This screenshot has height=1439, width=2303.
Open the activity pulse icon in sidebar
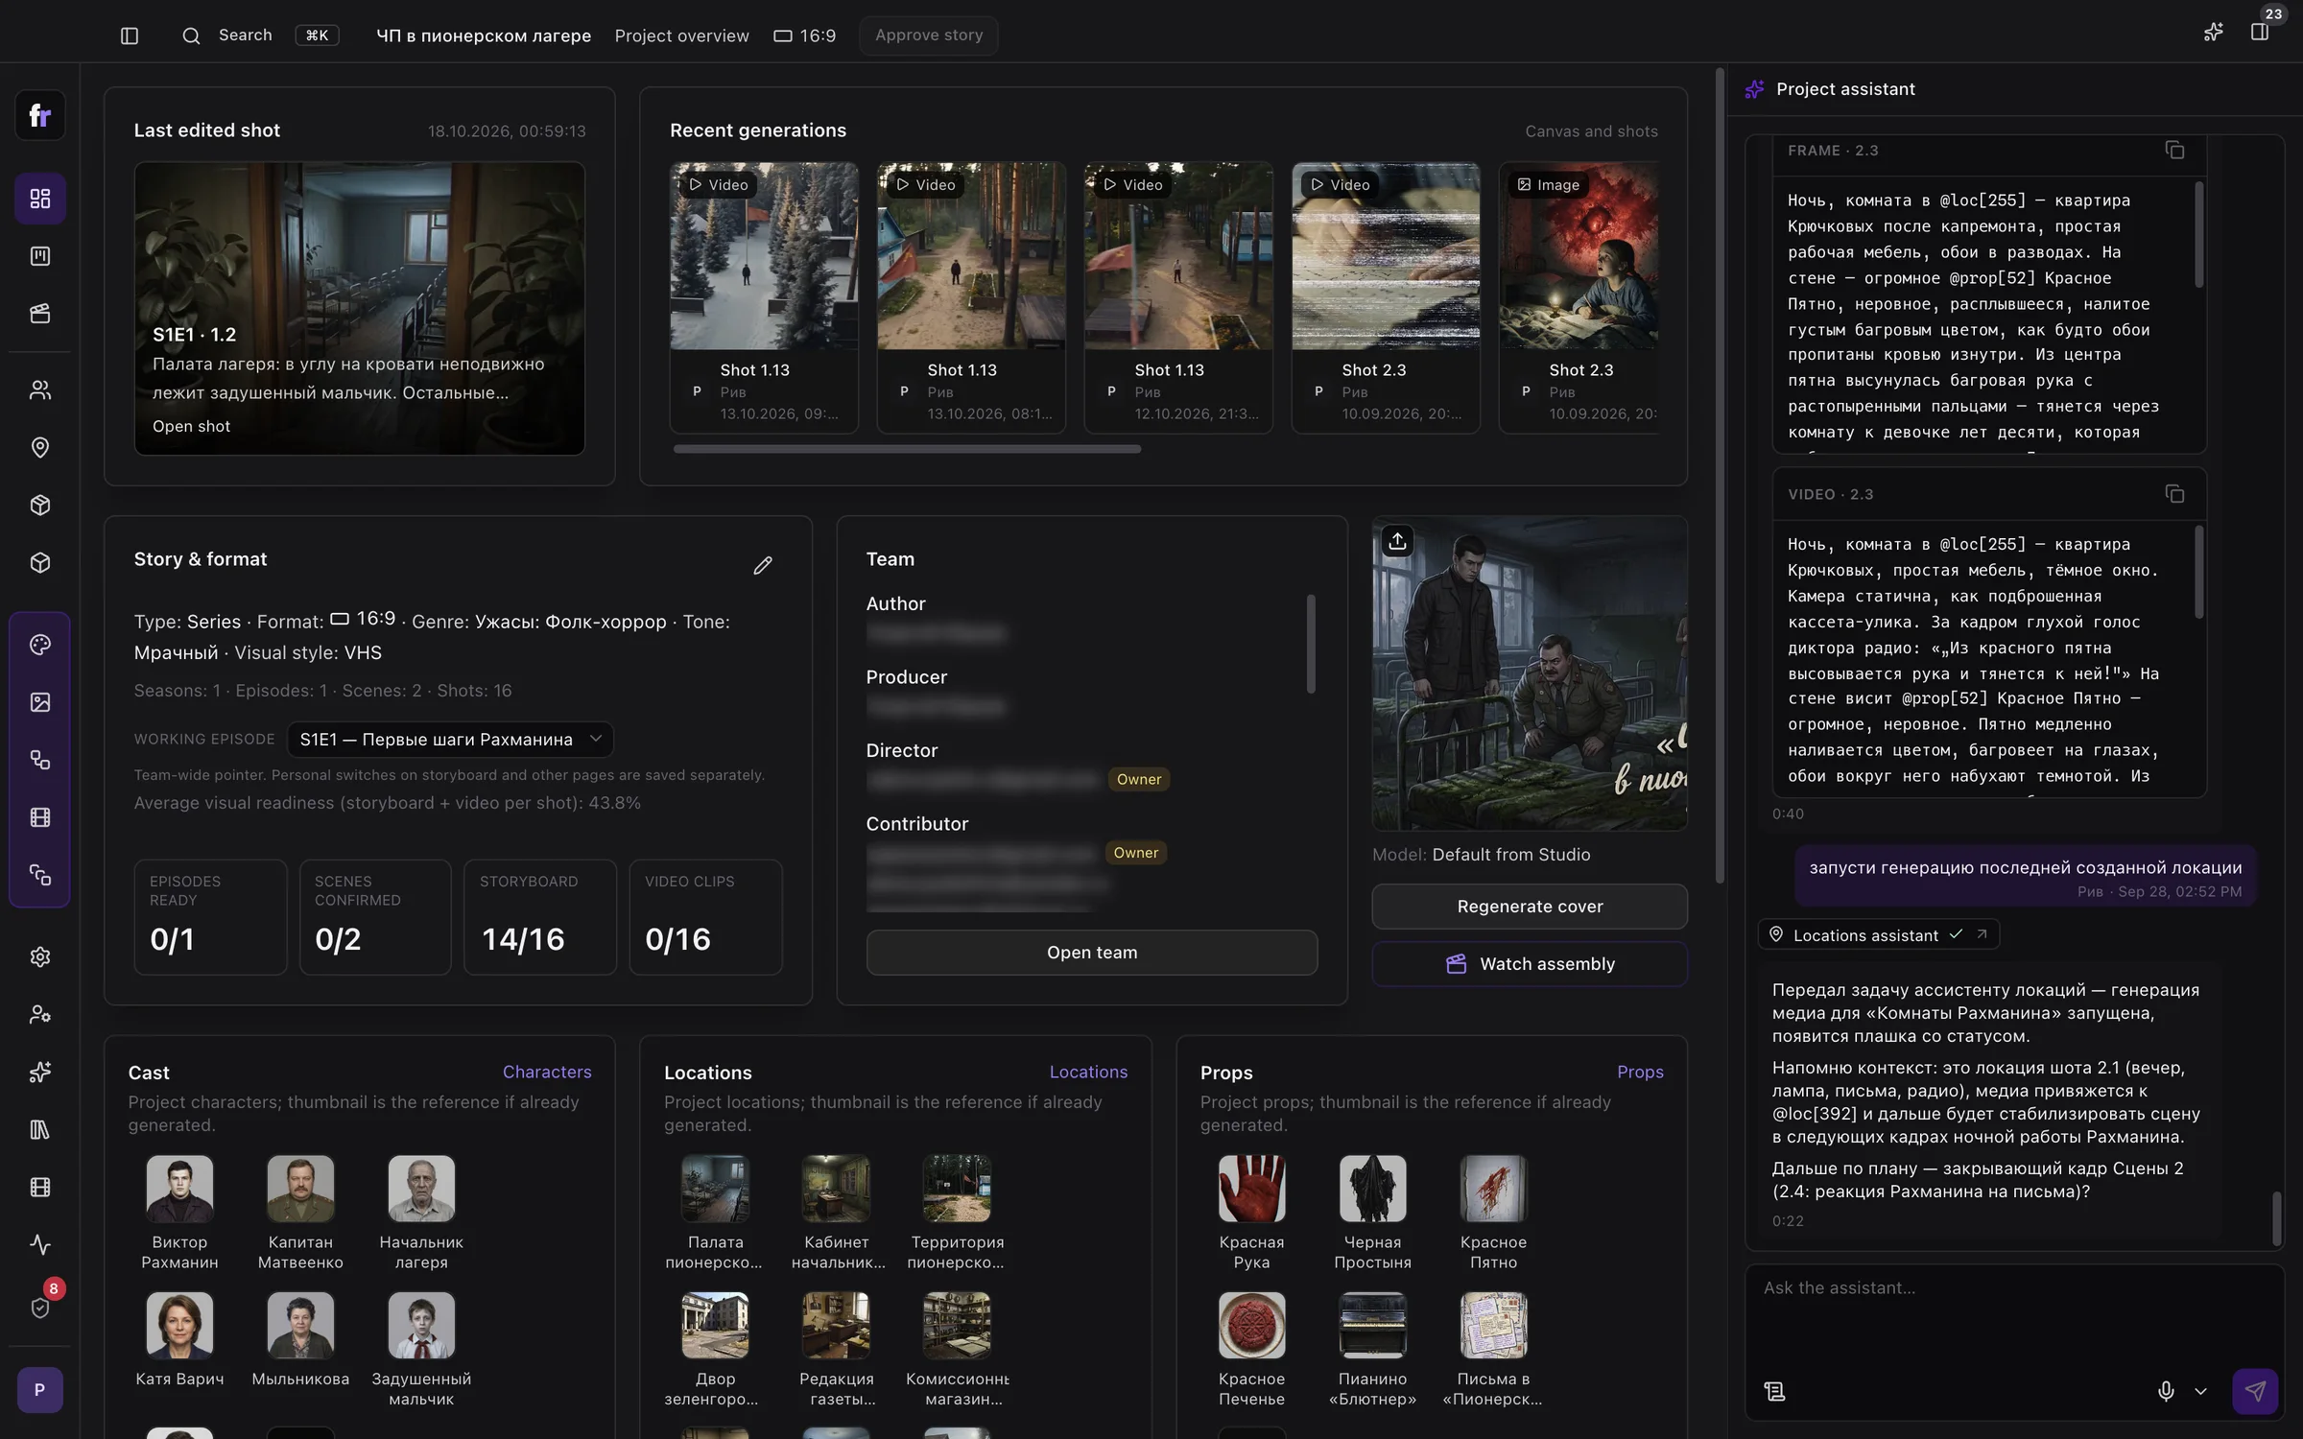(40, 1244)
